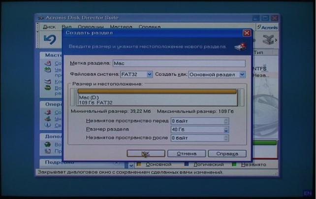Screen dimensions: 316x199
Task: Click the application icon in the title bar
Action: point(40,18)
